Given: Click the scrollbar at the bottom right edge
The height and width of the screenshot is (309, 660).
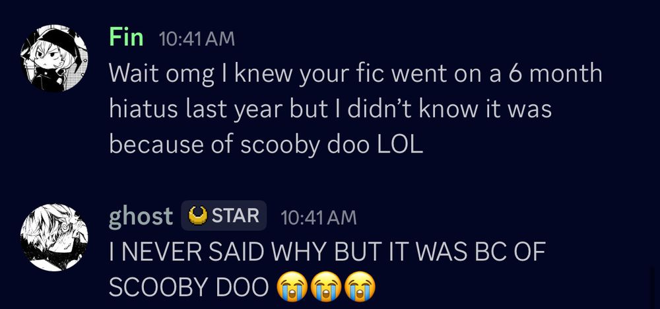Looking at the screenshot, I should tap(653, 287).
